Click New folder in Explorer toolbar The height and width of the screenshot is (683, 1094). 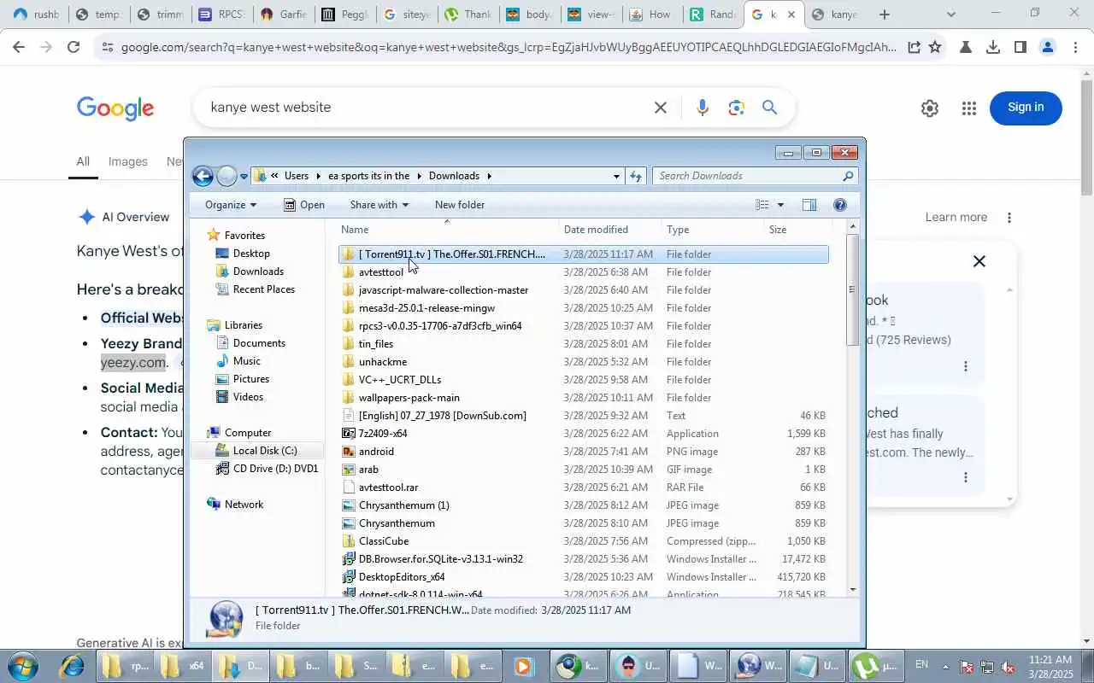(460, 205)
